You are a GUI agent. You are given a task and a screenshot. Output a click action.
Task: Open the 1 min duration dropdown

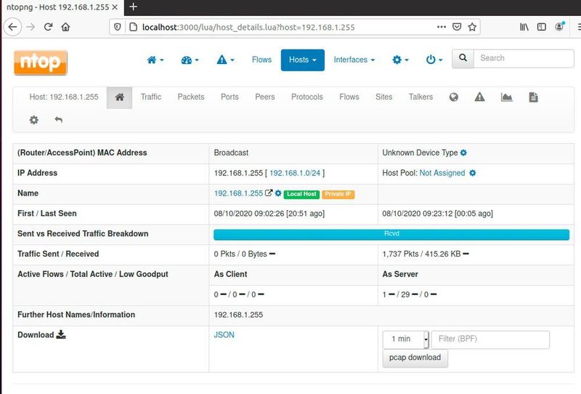click(x=406, y=339)
